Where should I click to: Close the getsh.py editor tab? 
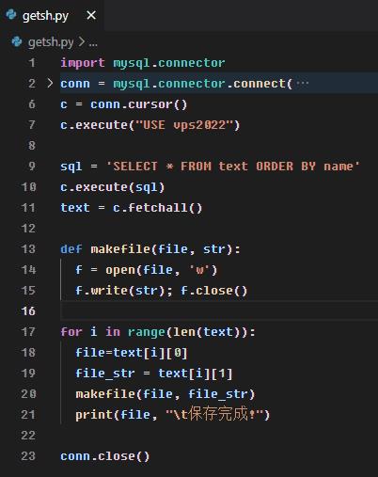click(x=91, y=15)
